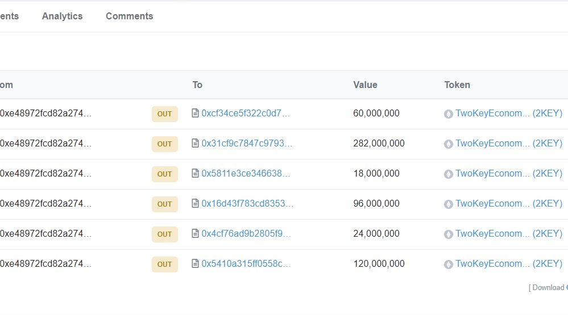
Task: Click the value 18,000,000
Action: [x=376, y=173]
